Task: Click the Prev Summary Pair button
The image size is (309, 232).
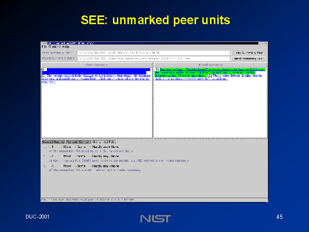Action: point(249,52)
